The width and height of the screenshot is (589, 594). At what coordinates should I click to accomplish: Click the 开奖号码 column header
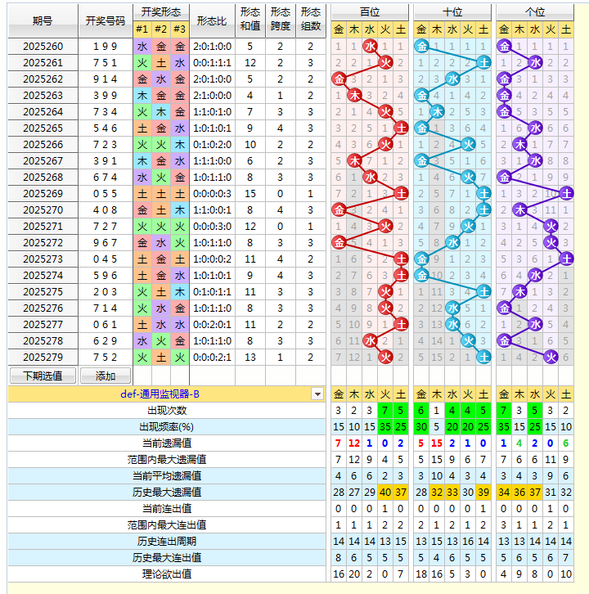[106, 20]
